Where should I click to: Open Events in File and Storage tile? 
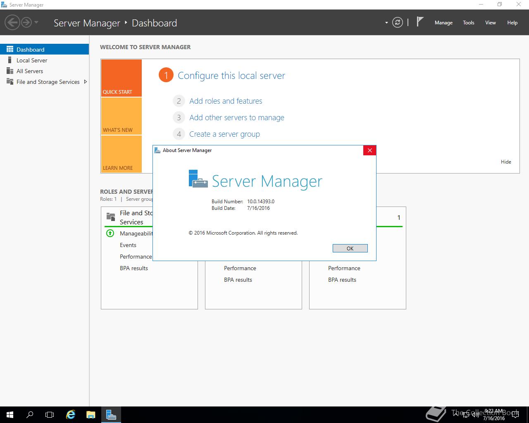click(x=128, y=245)
